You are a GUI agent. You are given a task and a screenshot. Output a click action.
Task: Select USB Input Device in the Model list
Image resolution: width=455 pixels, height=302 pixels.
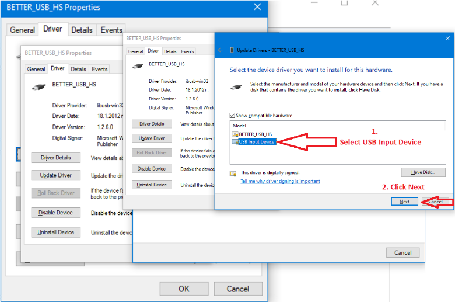(x=257, y=141)
